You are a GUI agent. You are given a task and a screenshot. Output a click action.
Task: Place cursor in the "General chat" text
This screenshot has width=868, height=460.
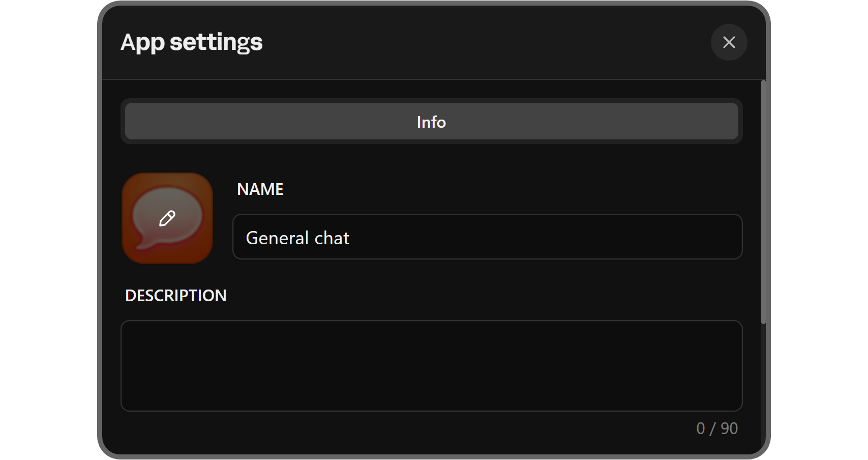point(297,238)
